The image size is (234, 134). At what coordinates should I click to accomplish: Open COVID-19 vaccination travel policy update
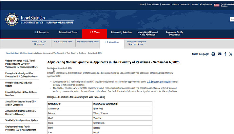tap(22, 64)
